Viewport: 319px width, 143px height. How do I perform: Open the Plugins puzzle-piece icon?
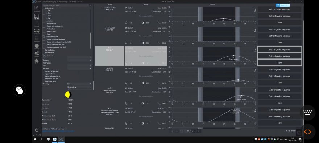(37, 61)
